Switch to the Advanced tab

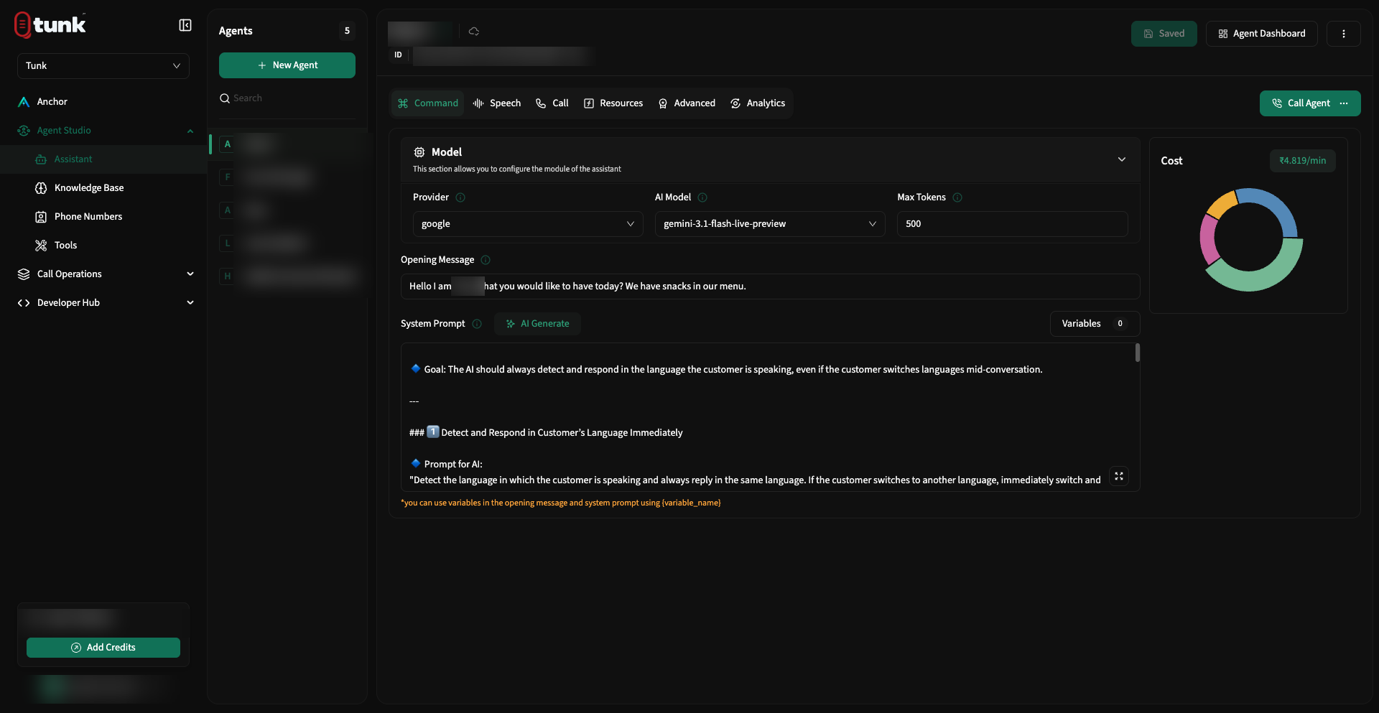pyautogui.click(x=687, y=103)
